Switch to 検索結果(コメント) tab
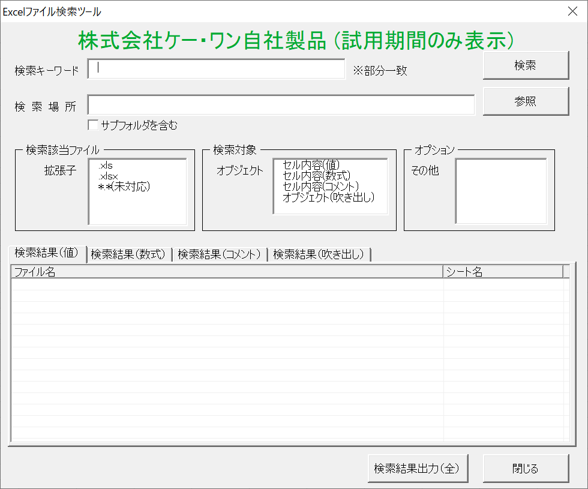 tap(220, 254)
